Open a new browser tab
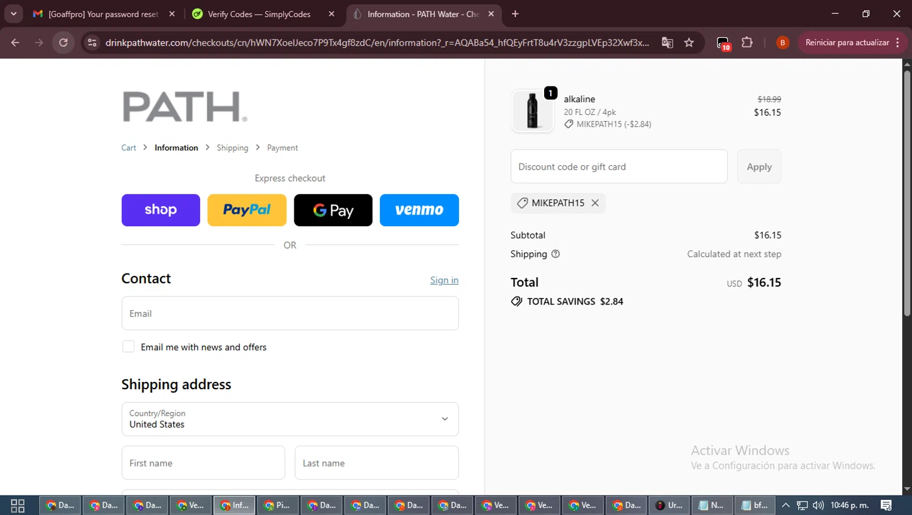 coord(516,14)
